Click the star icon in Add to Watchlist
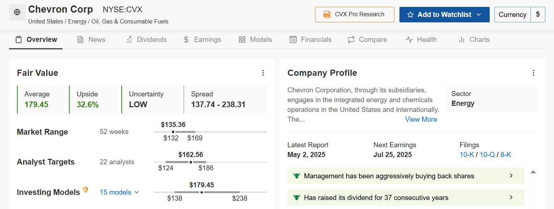This screenshot has width=554, height=209. coord(410,15)
